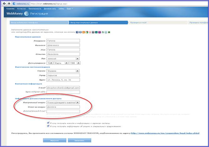Import data via the purple Yahoo icon
The height and width of the screenshot is (147, 209).
pyautogui.click(x=100, y=32)
